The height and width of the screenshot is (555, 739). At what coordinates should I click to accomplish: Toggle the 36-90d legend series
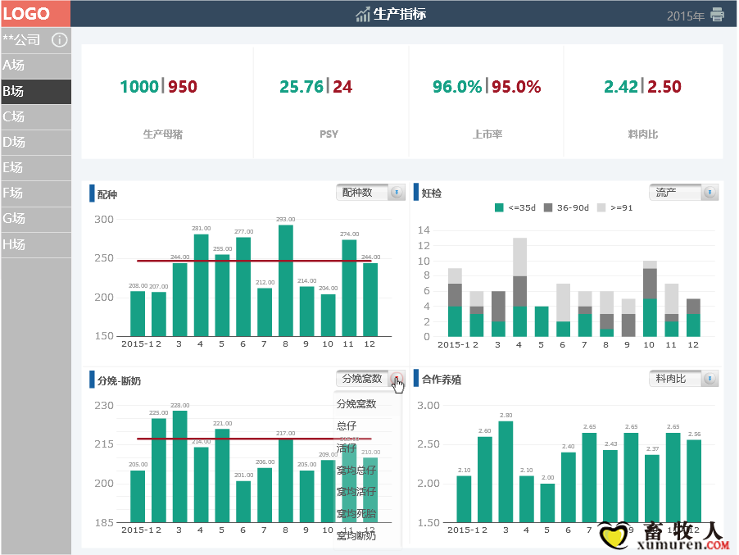coord(566,208)
